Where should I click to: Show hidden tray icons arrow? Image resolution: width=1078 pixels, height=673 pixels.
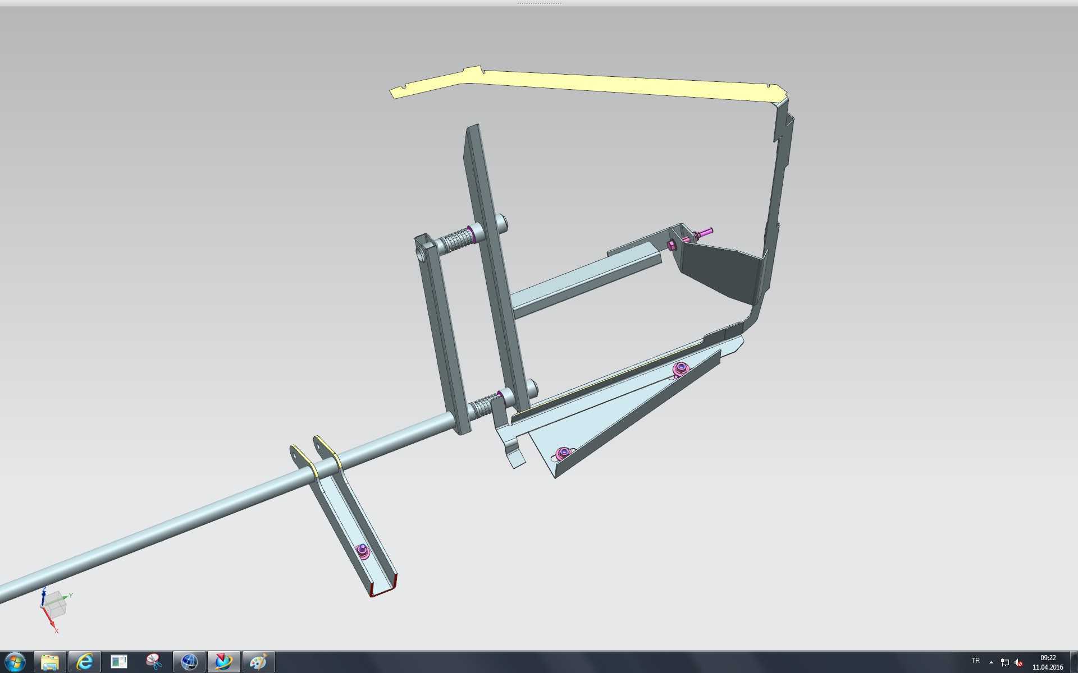(991, 662)
